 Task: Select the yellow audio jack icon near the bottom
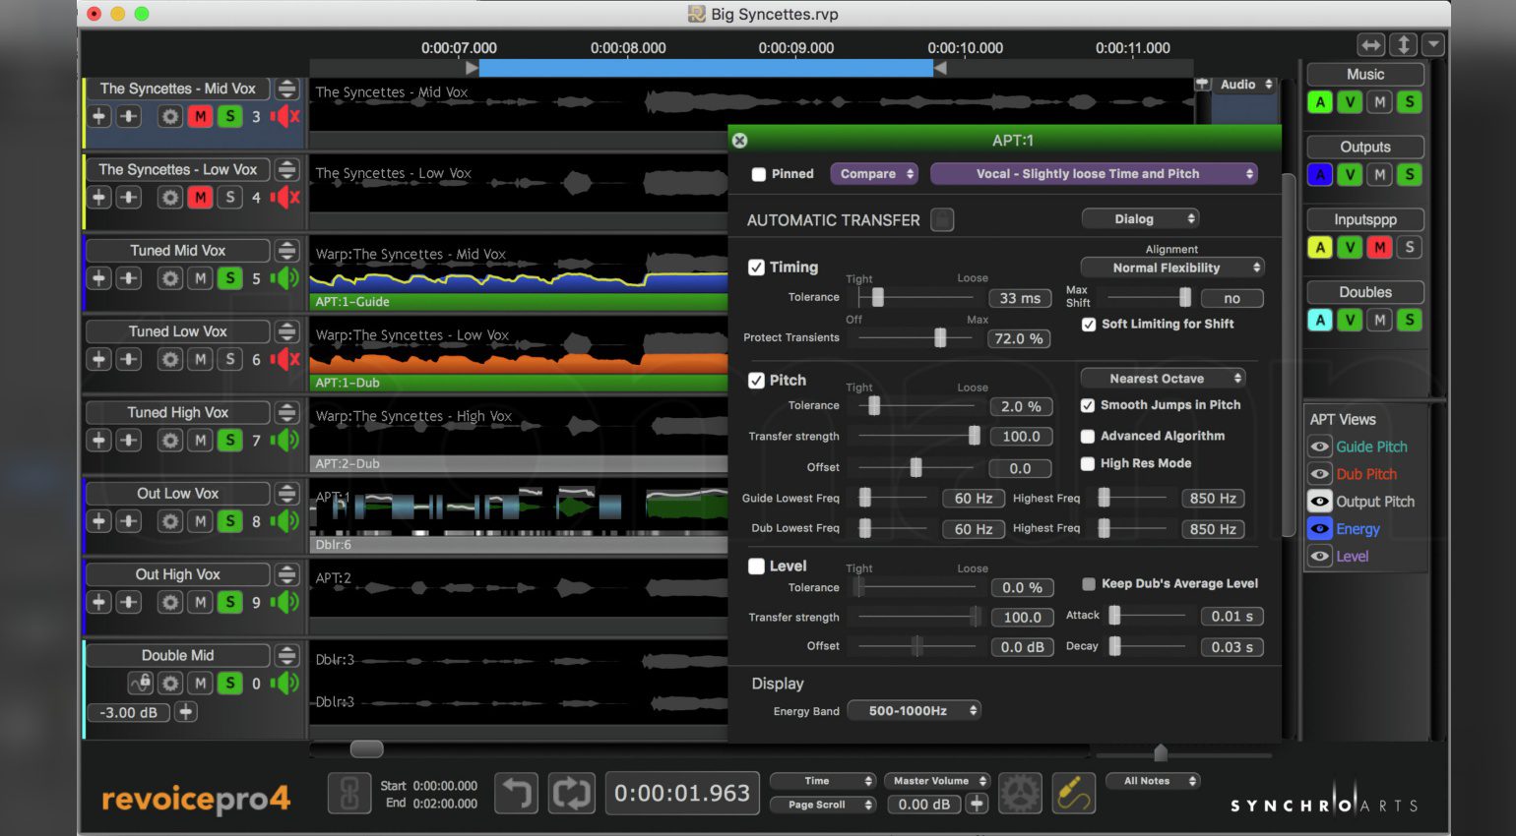[x=1073, y=792]
